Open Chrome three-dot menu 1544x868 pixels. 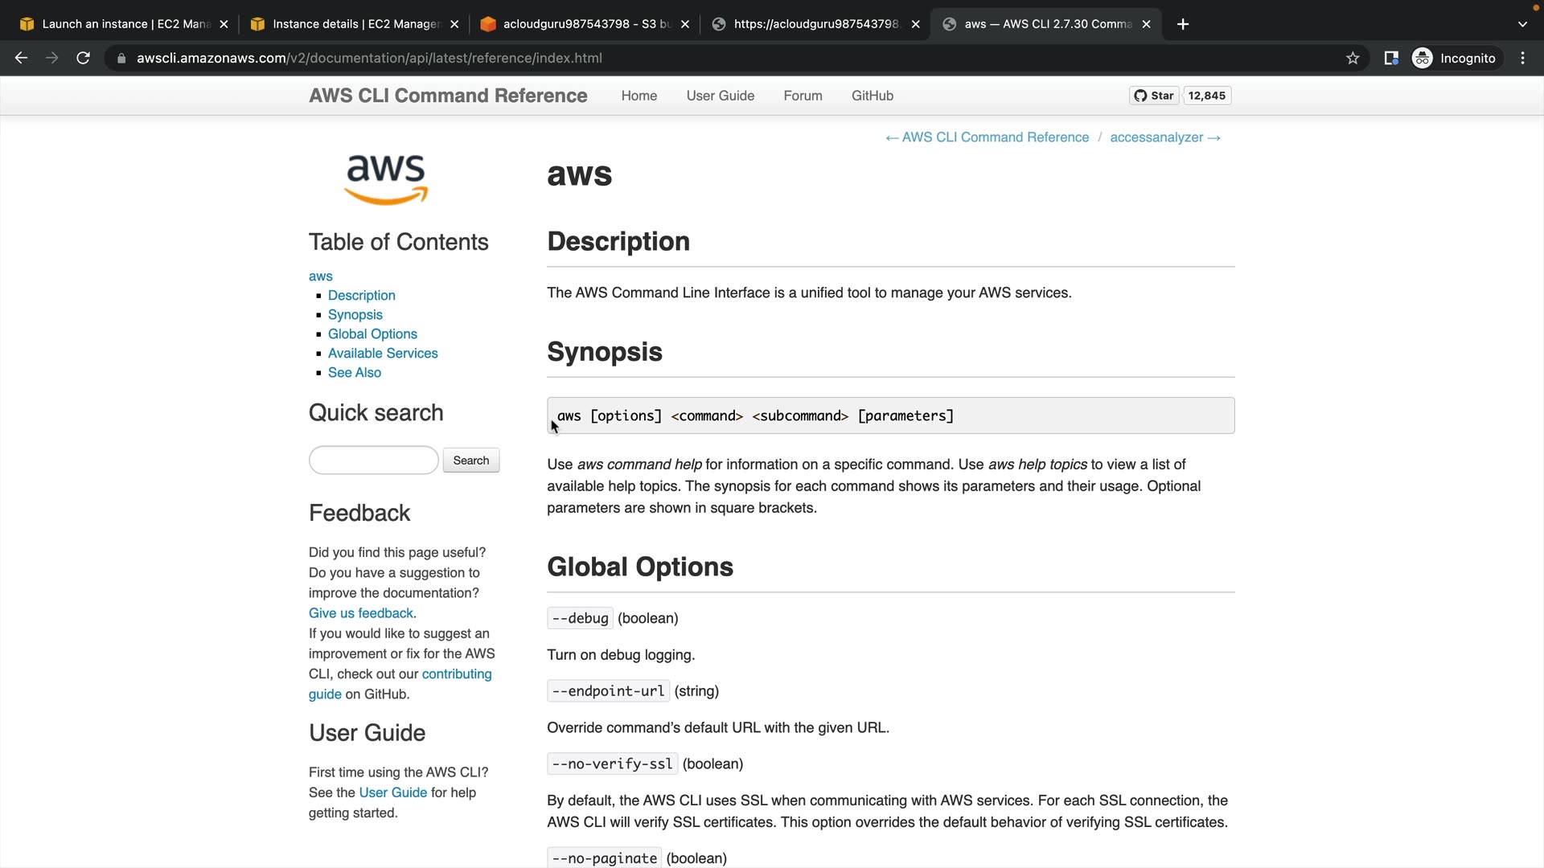(1522, 58)
